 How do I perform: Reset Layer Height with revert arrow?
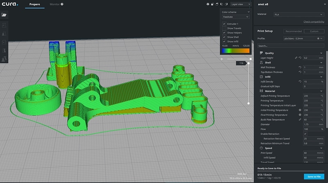[300, 58]
